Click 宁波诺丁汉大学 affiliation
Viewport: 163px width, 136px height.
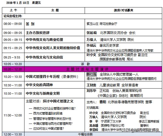pyautogui.click(x=111, y=121)
